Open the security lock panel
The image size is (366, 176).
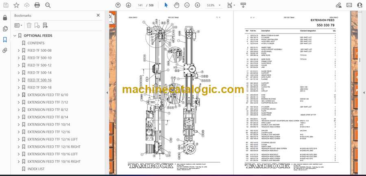(5, 18)
